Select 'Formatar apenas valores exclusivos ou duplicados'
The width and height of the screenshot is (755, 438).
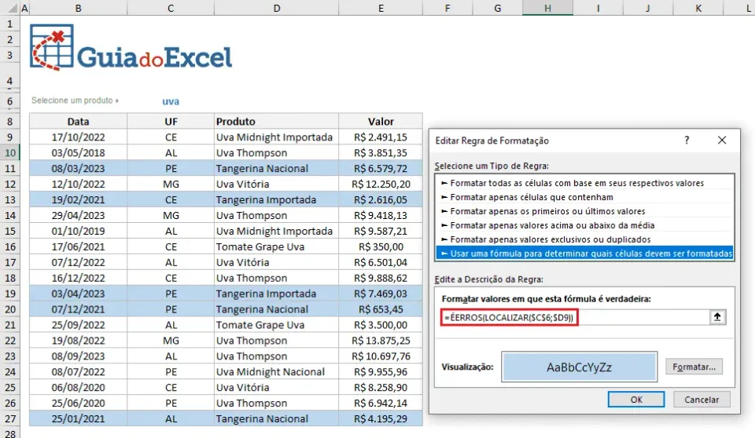coord(584,239)
